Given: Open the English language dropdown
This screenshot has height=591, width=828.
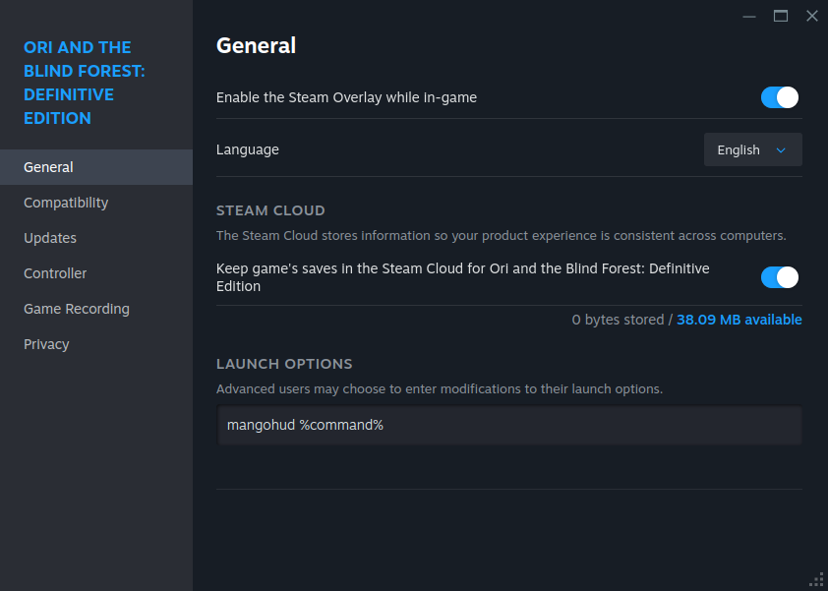Looking at the screenshot, I should [x=752, y=150].
